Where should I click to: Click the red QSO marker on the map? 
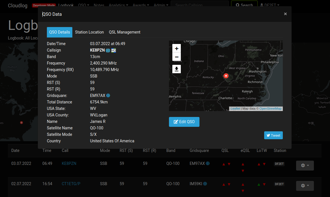point(226,76)
